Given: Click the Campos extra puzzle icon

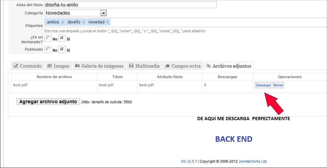Looking at the screenshot, I should (x=167, y=66).
